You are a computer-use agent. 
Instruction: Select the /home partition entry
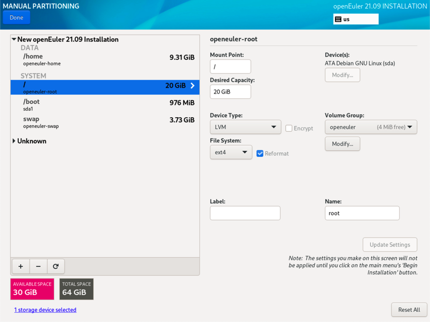105,60
